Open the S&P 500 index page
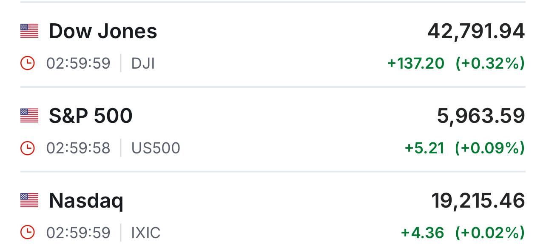 [x=91, y=116]
